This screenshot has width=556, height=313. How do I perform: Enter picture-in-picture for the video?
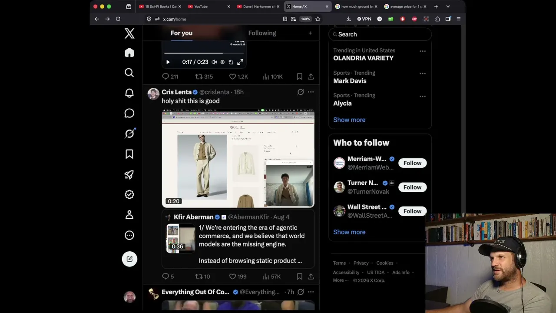click(x=231, y=62)
